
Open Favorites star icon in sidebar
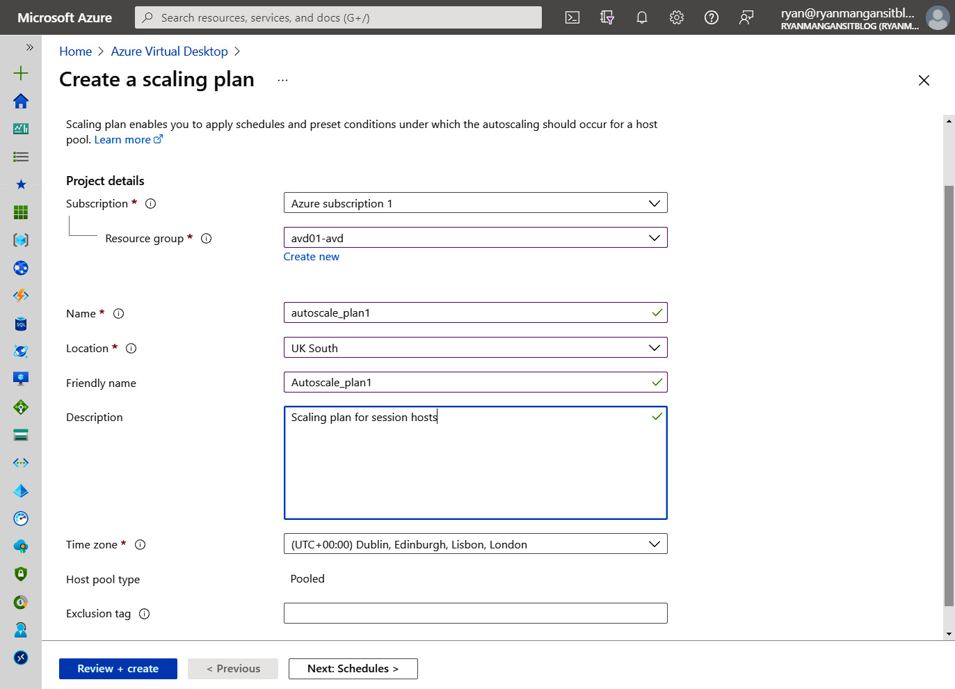tap(21, 184)
